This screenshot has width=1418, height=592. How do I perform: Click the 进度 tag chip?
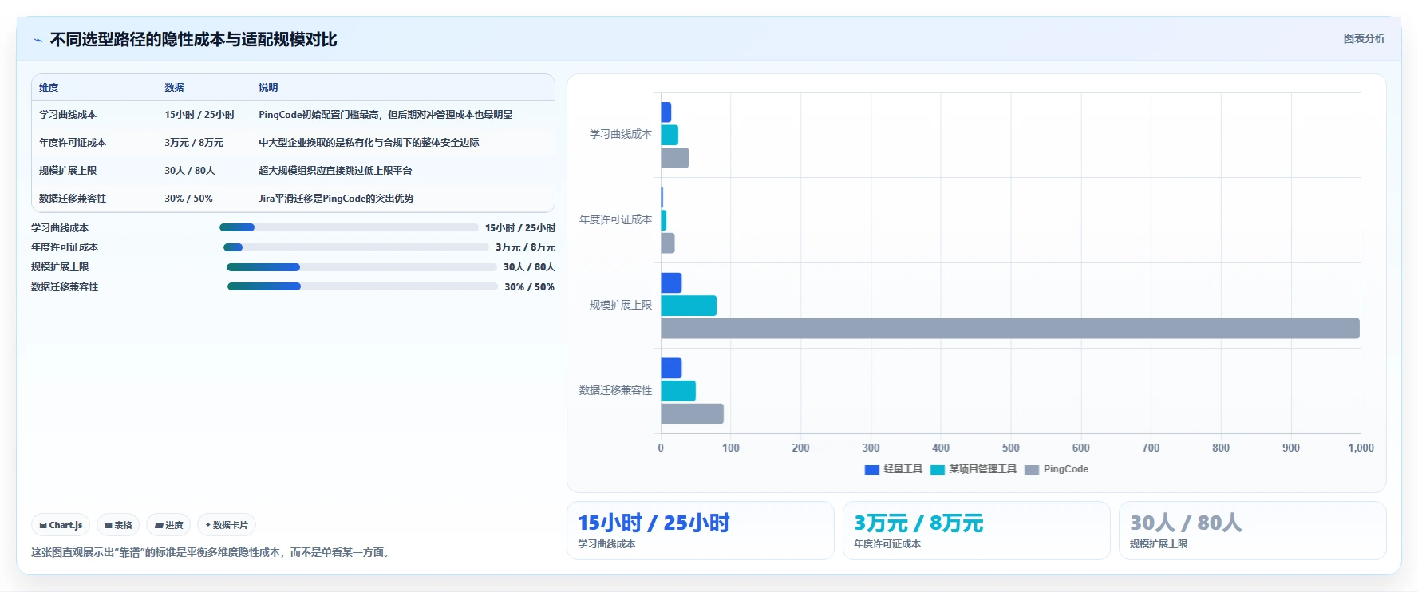(x=168, y=525)
